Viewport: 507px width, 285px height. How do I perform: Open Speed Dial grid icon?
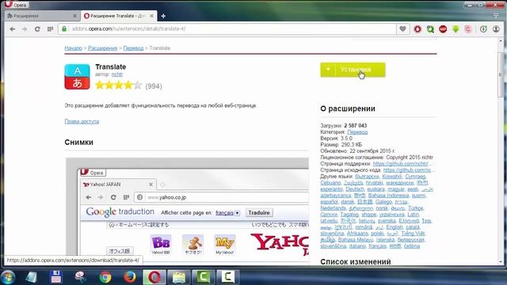click(x=50, y=29)
